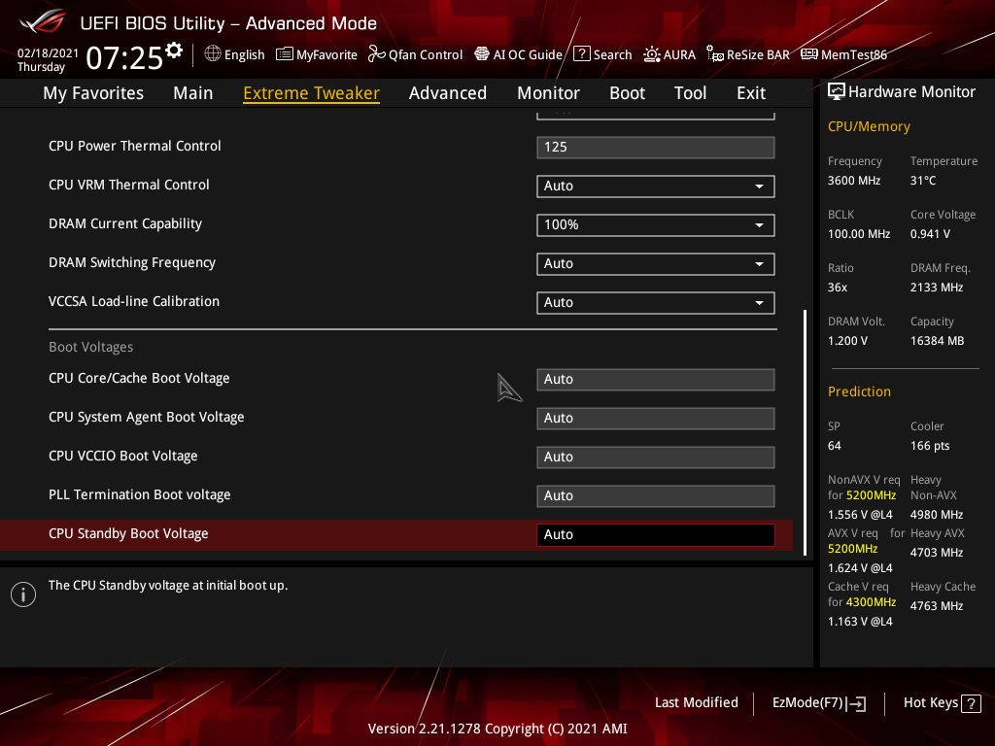This screenshot has width=995, height=746.
Task: Open the Tool tab
Action: 691,93
